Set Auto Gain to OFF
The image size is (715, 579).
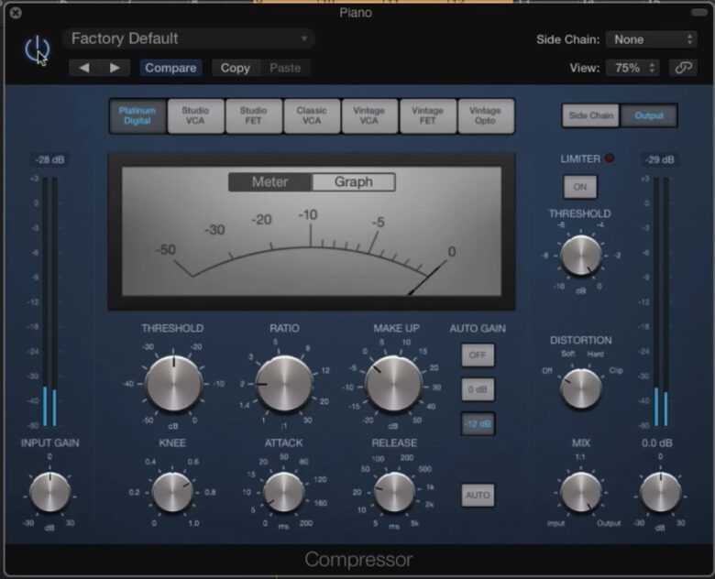pos(478,355)
